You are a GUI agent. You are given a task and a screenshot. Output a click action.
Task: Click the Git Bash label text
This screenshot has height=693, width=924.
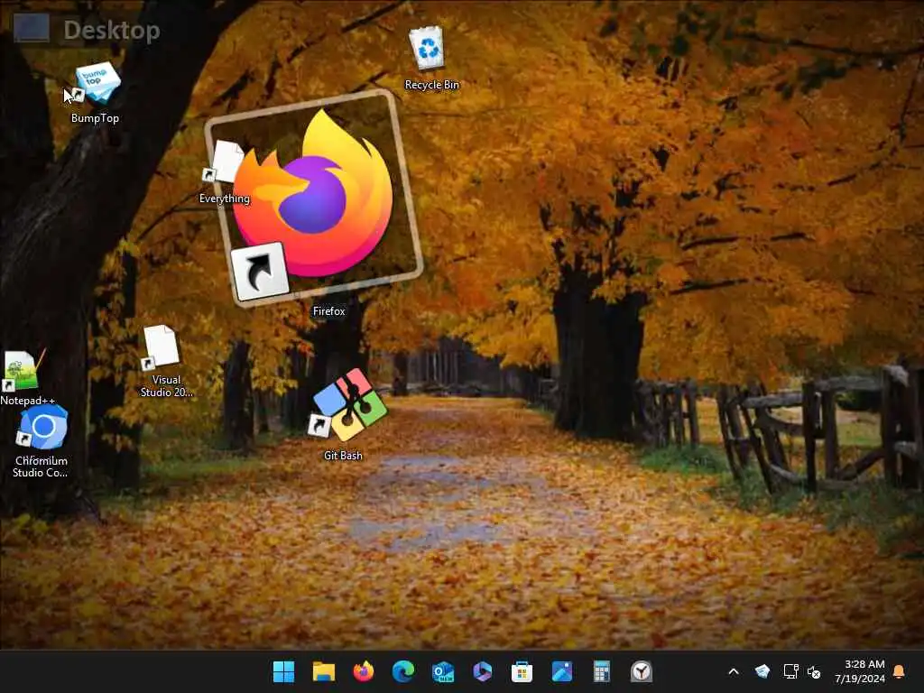point(343,456)
